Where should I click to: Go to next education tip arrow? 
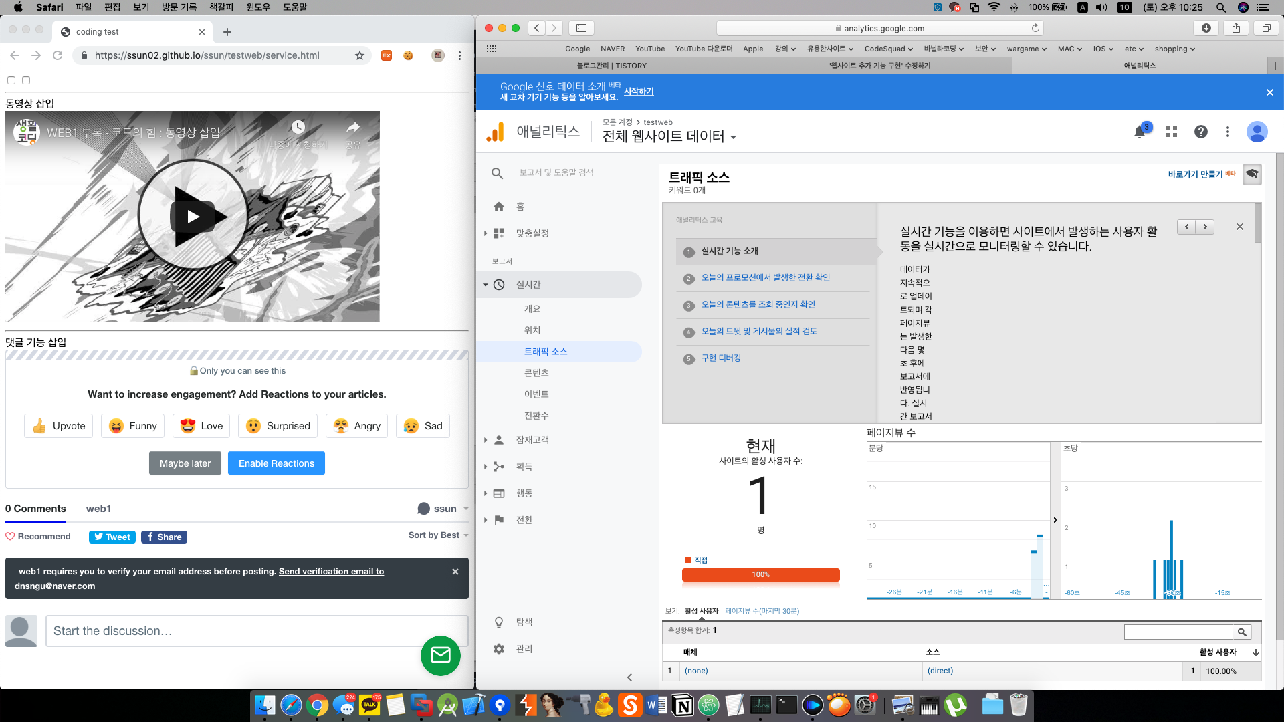(1205, 227)
